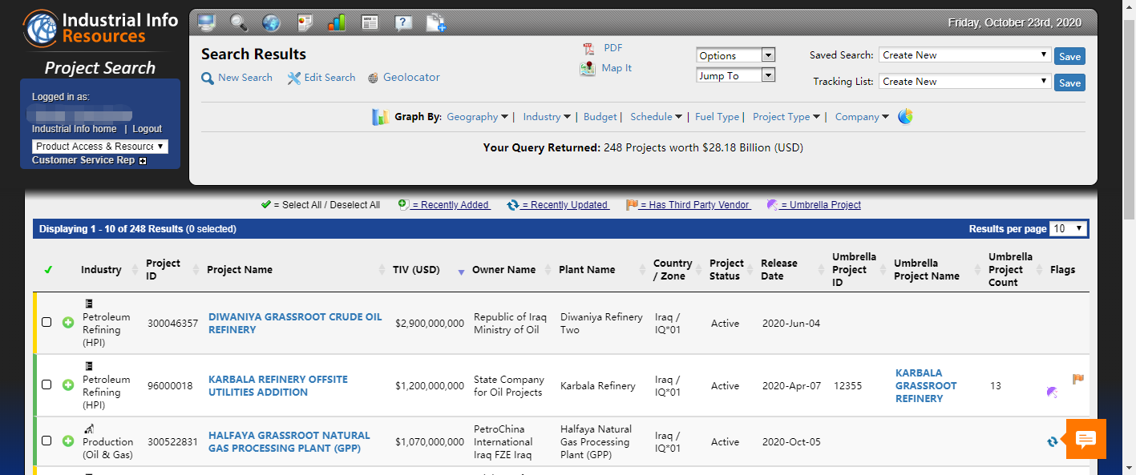The image size is (1136, 475).
Task: Select the Karbala Refinery Offsite Utilities checkbox
Action: pyautogui.click(x=46, y=384)
